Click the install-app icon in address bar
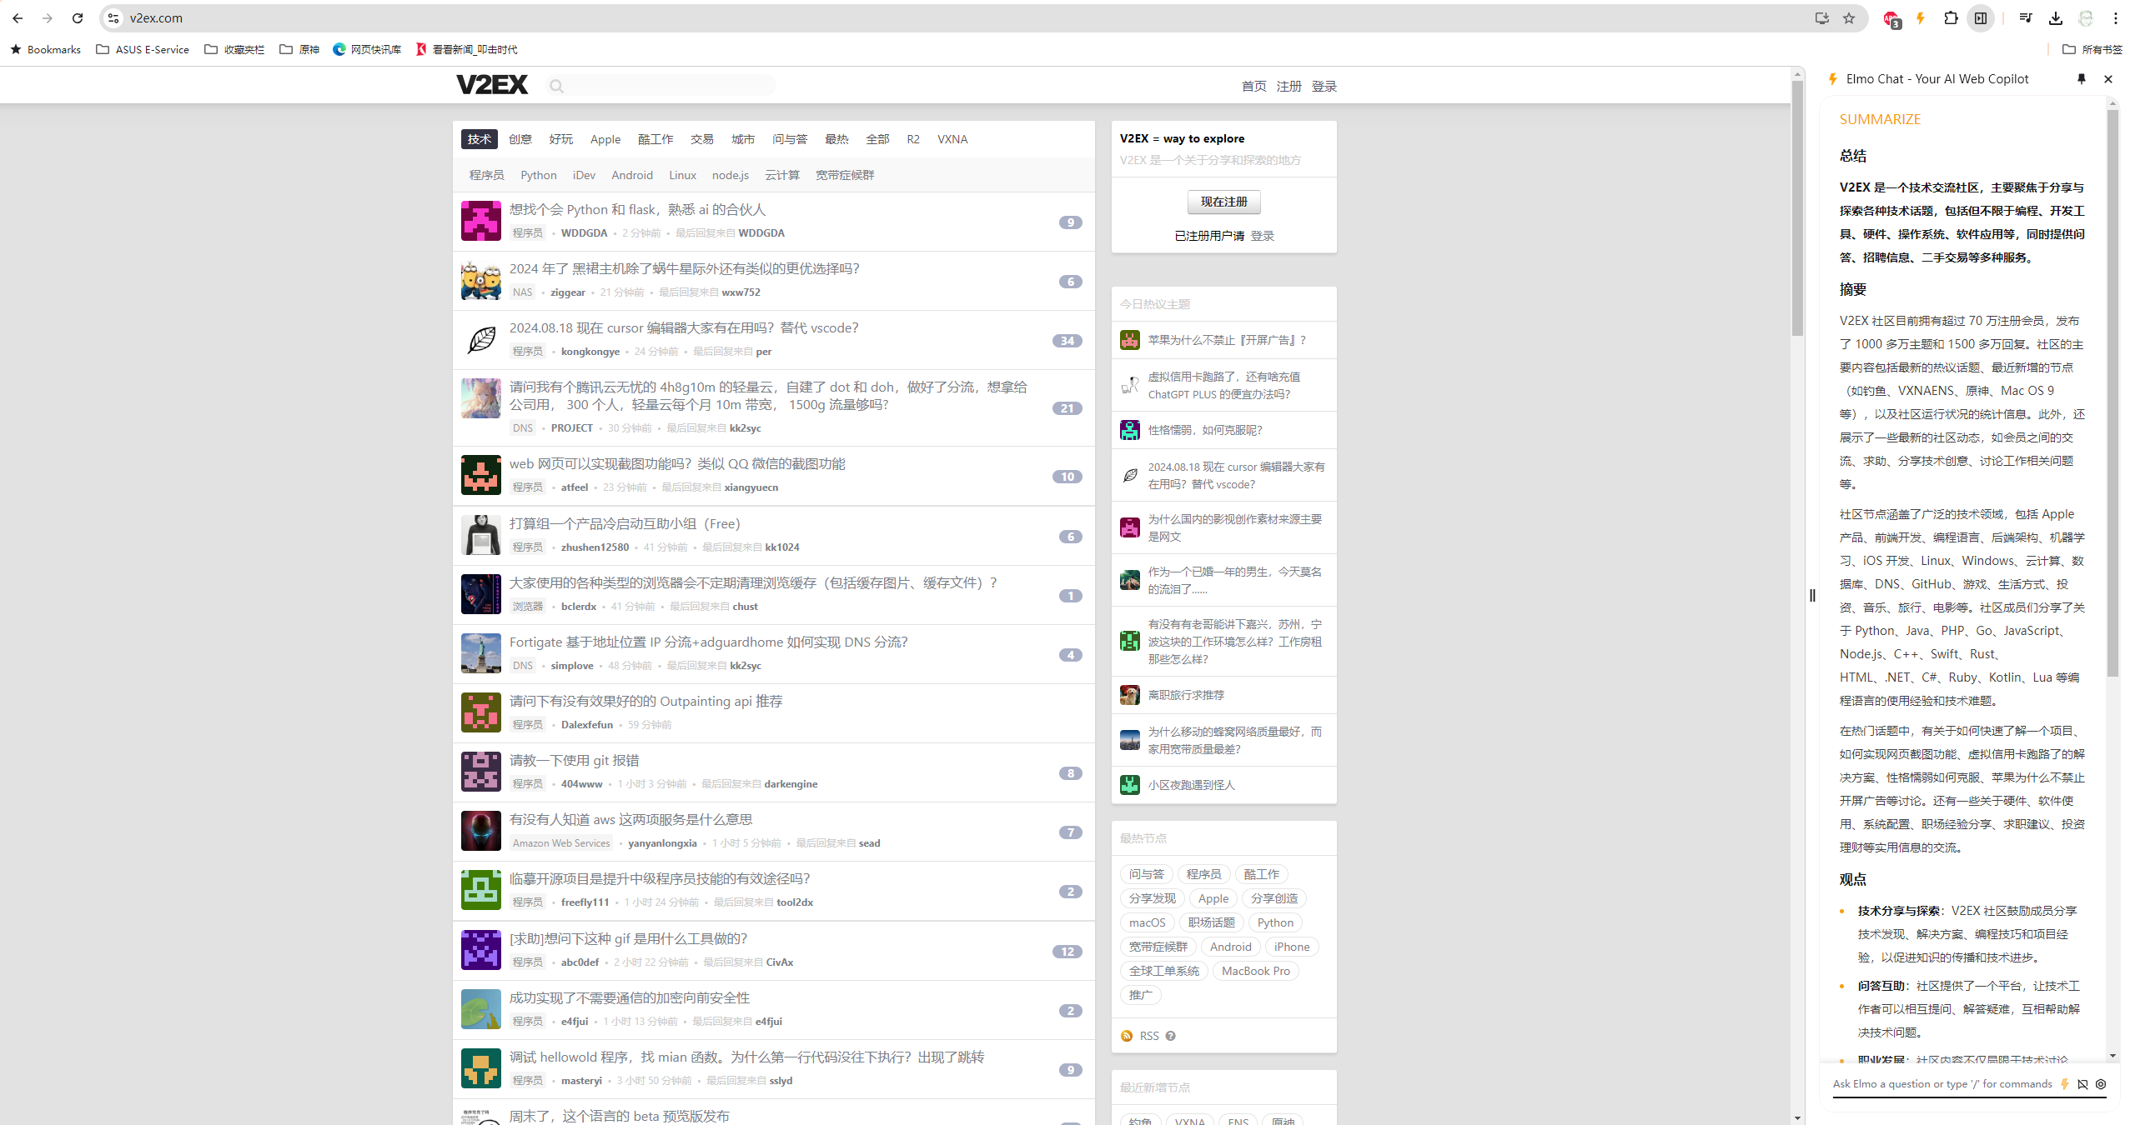2130x1125 pixels. pos(1822,18)
